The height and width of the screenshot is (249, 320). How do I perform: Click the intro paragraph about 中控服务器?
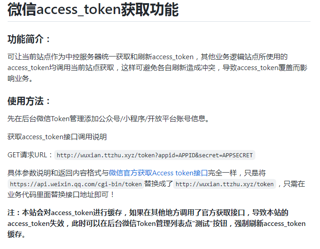click(157, 67)
